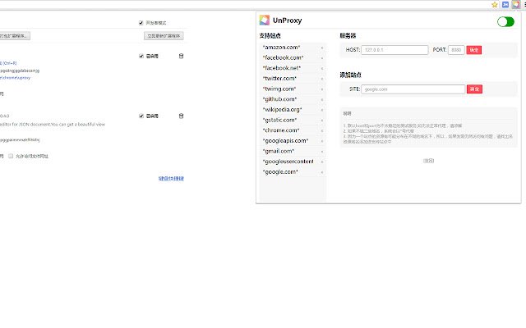Click the JSON editor extension description text
The height and width of the screenshot is (328, 526).
(53, 125)
